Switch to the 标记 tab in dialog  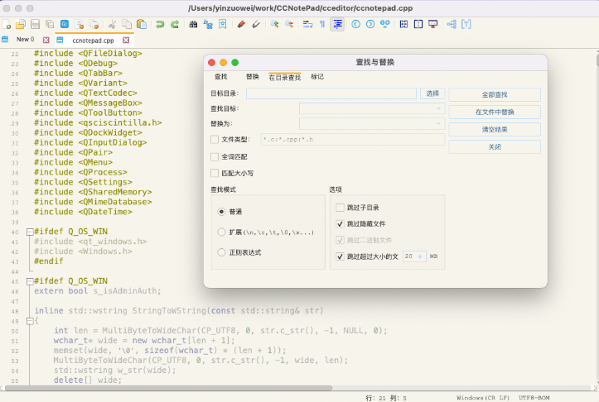pos(317,77)
